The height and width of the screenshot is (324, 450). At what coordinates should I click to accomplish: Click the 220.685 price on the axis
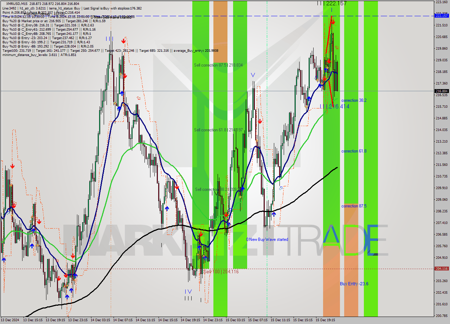click(x=442, y=37)
